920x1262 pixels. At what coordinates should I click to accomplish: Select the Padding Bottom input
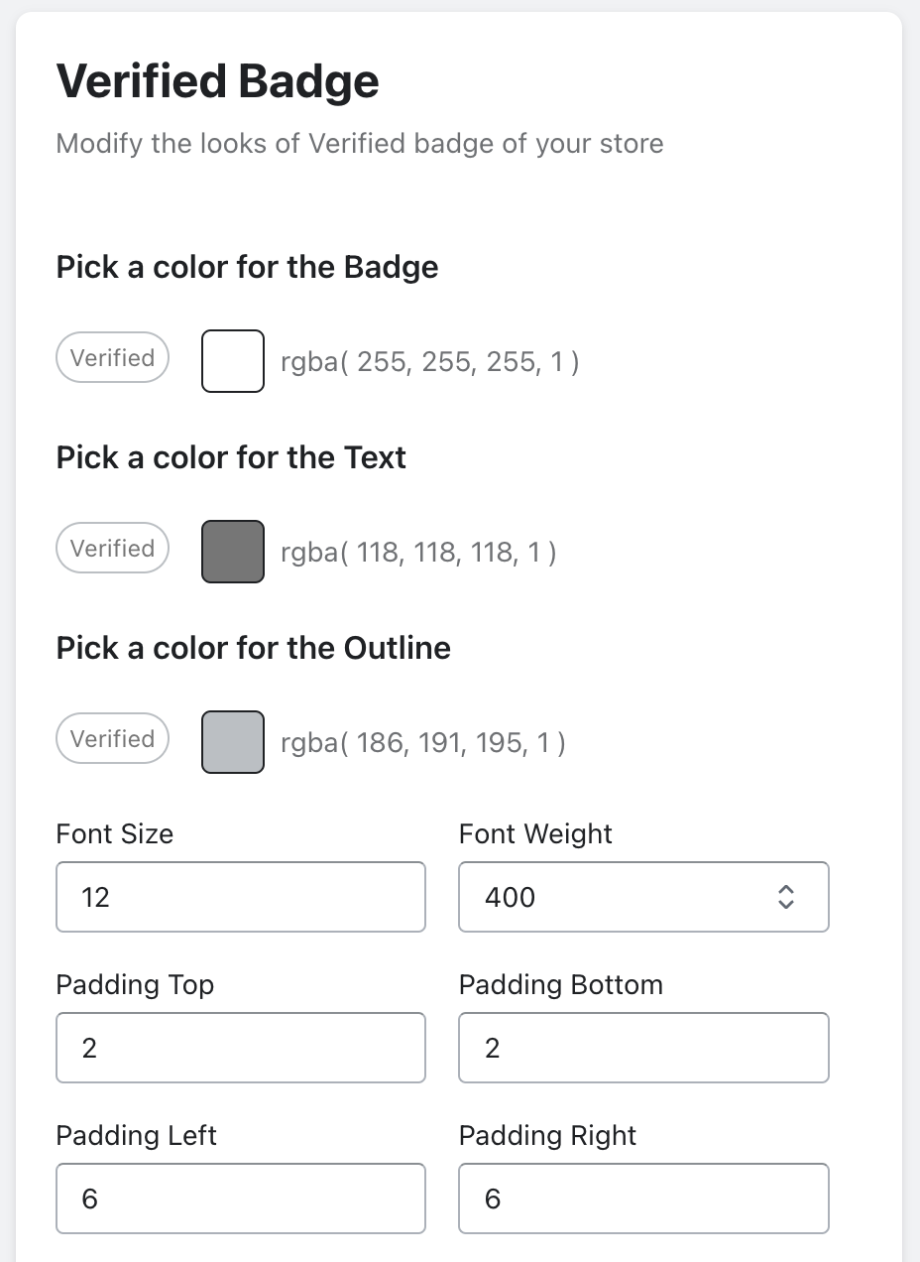[643, 1048]
